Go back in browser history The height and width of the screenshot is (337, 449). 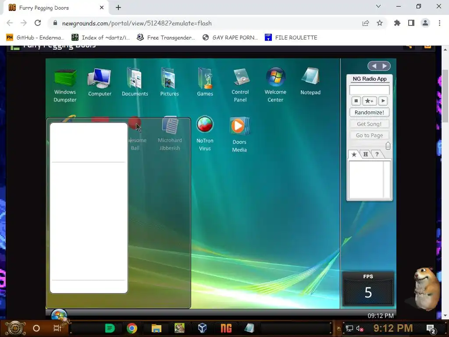pos(10,23)
